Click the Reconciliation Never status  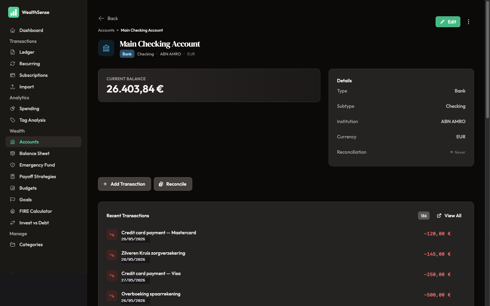tap(458, 152)
